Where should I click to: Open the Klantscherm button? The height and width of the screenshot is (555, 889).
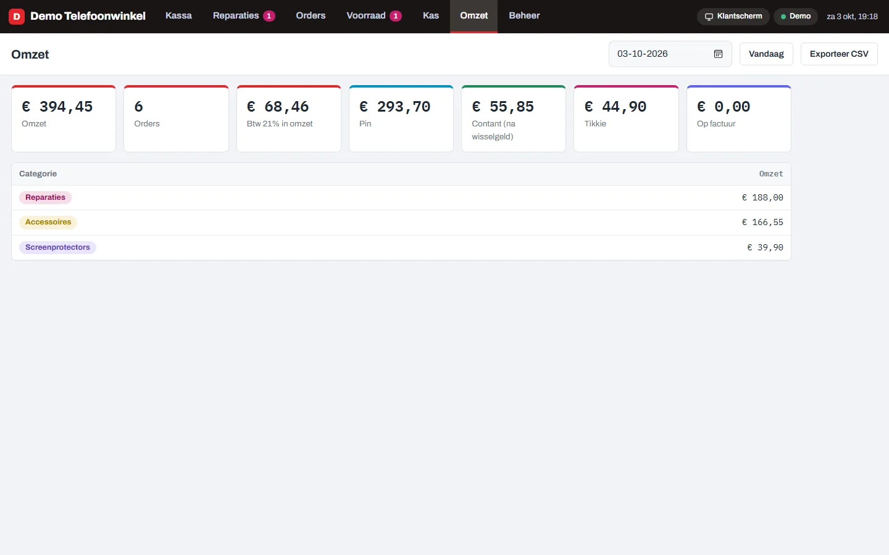733,17
